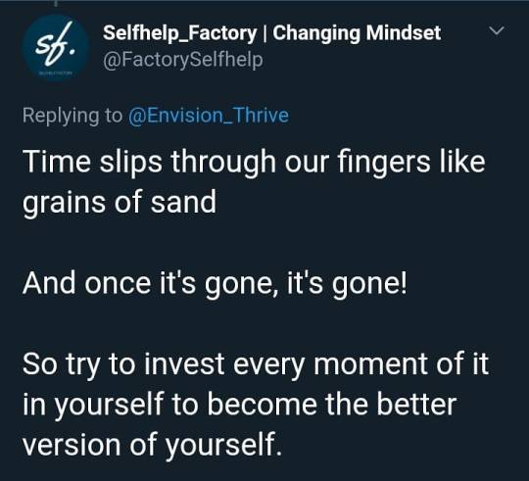Click the thread connector line above the avatar
529x481 pixels.
tap(56, 3)
